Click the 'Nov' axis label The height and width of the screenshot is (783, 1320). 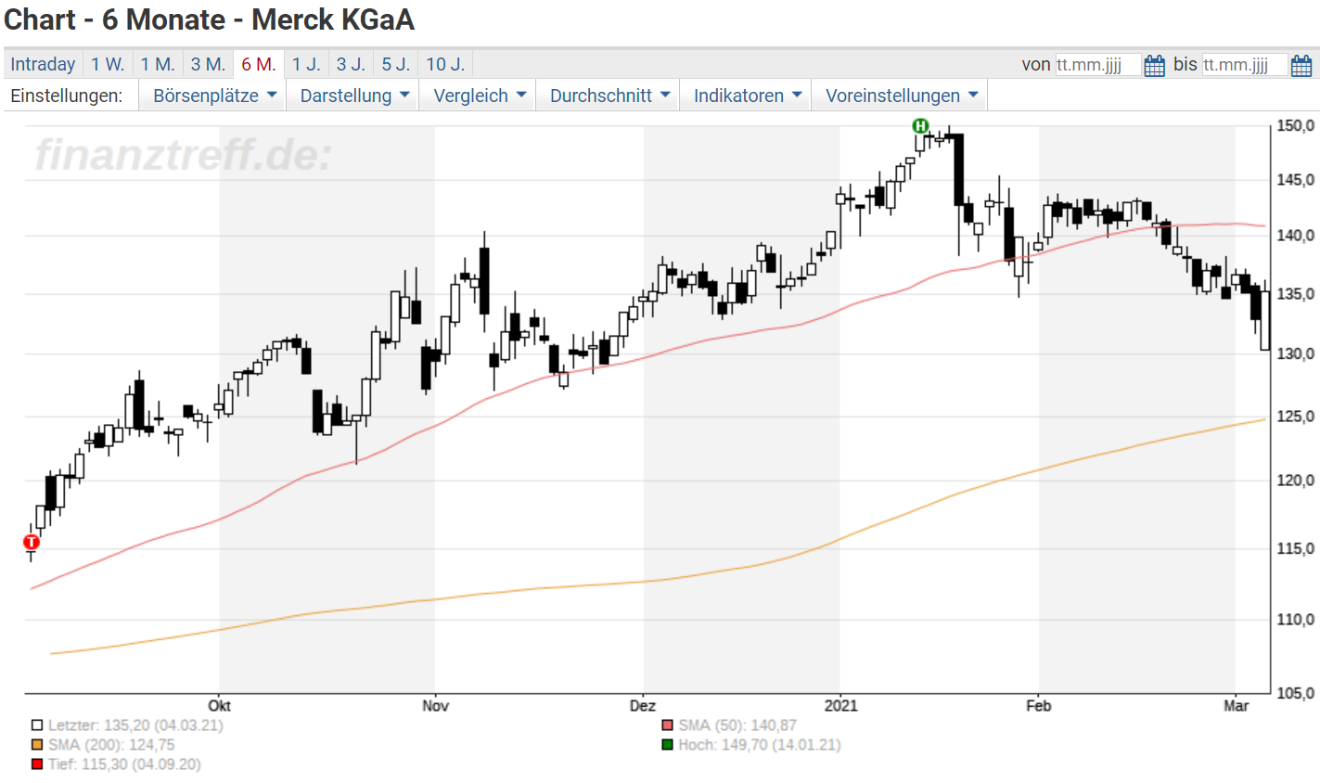coord(435,706)
